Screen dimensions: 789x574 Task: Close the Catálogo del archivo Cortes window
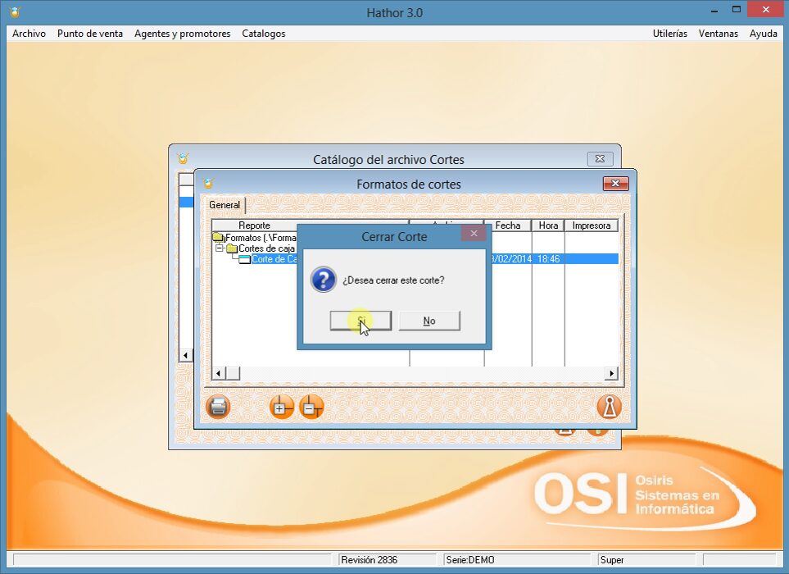(x=600, y=158)
